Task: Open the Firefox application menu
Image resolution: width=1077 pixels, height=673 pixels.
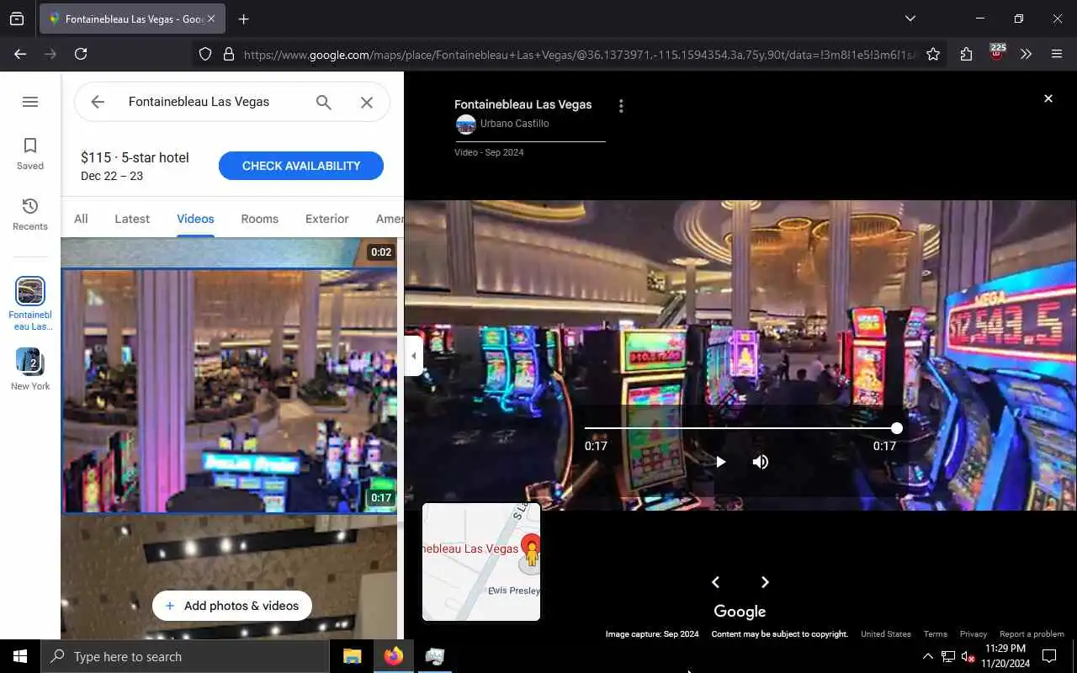Action: tap(1058, 54)
